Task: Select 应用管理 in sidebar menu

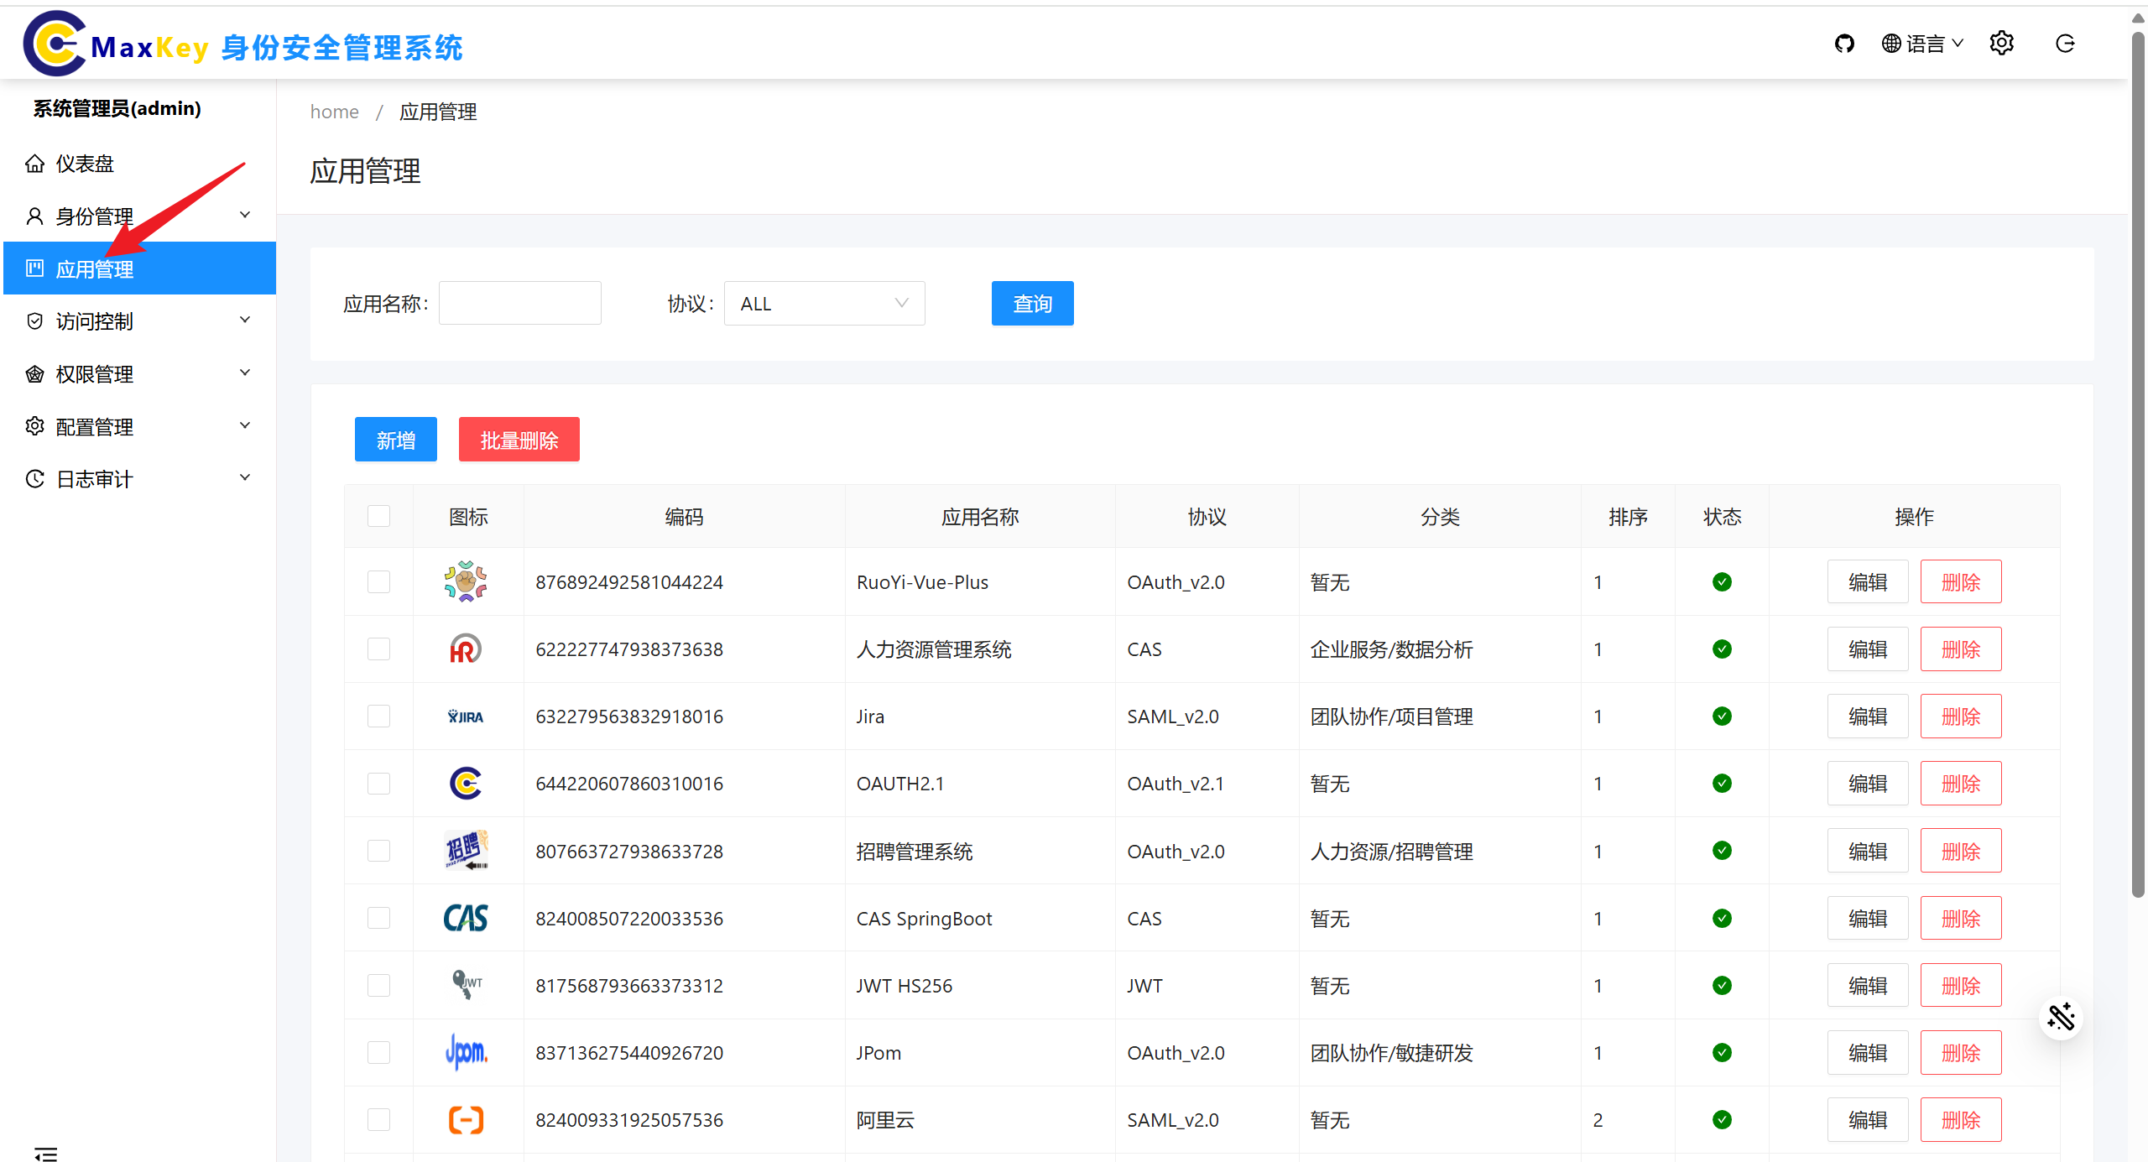Action: pyautogui.click(x=95, y=268)
